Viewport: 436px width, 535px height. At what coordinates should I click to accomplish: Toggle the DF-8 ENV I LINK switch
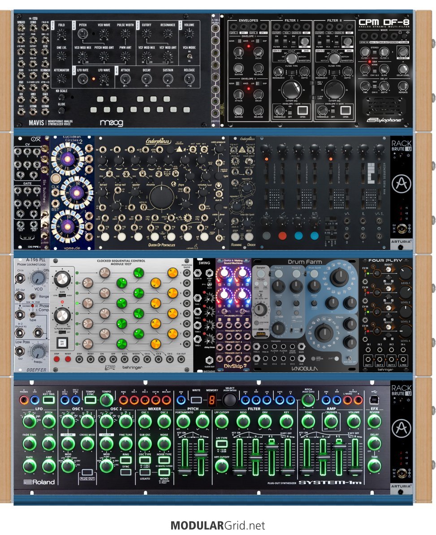click(x=311, y=83)
